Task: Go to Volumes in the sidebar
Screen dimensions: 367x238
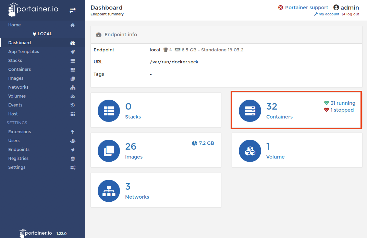Action: tap(17, 96)
